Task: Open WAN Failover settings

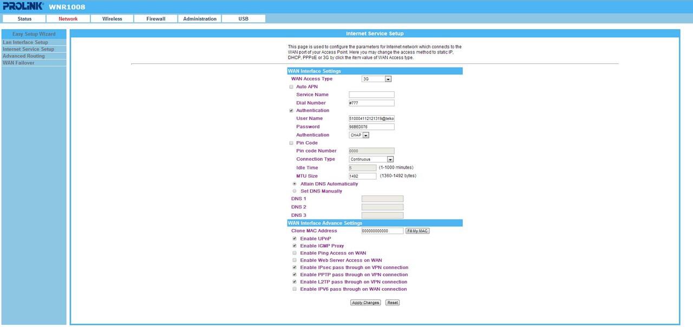Action: [x=18, y=63]
